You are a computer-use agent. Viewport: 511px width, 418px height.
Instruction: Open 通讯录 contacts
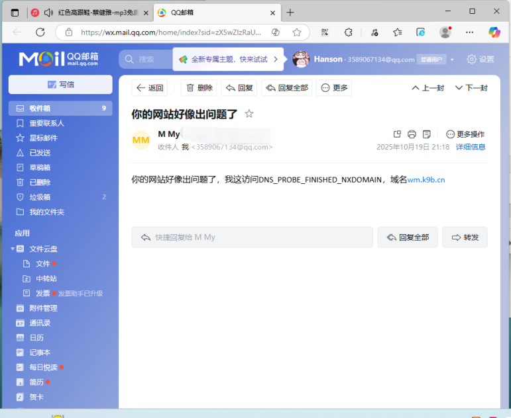40,323
